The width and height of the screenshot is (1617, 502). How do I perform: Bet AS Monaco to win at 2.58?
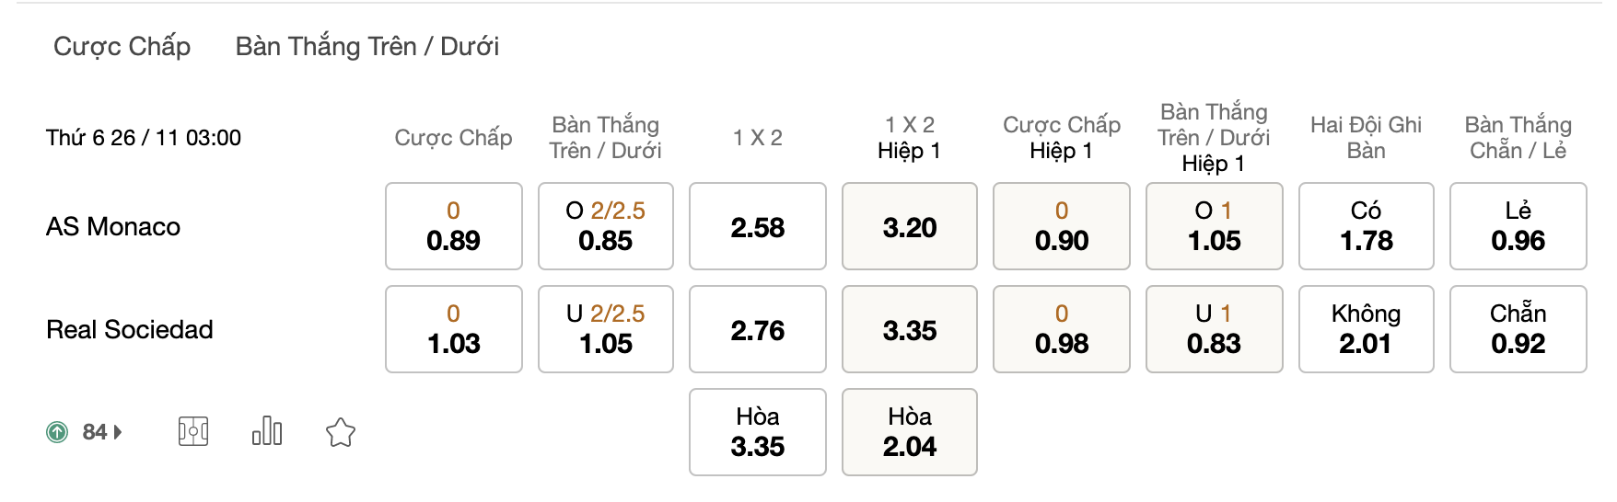pos(758,226)
